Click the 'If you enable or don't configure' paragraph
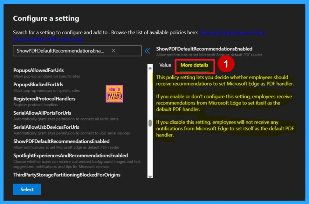Screen dimensions: 309x204 224,103
